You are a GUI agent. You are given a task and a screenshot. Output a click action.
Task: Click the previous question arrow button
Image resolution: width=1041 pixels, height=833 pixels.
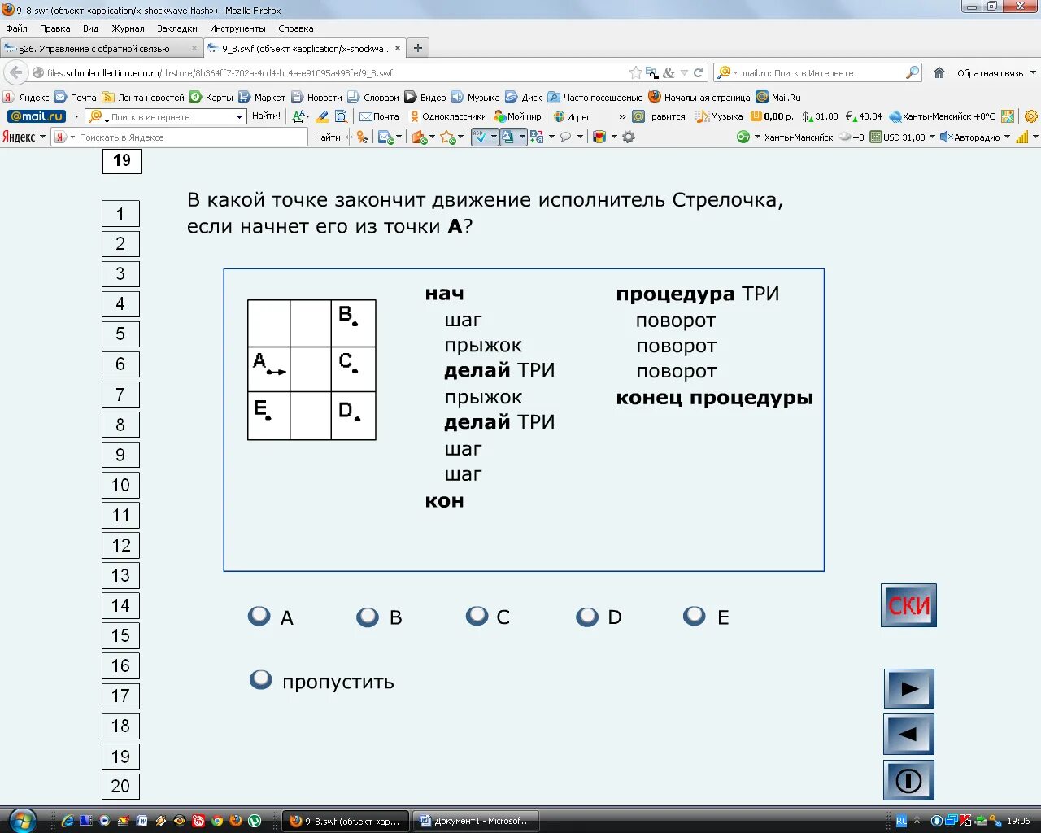click(908, 734)
